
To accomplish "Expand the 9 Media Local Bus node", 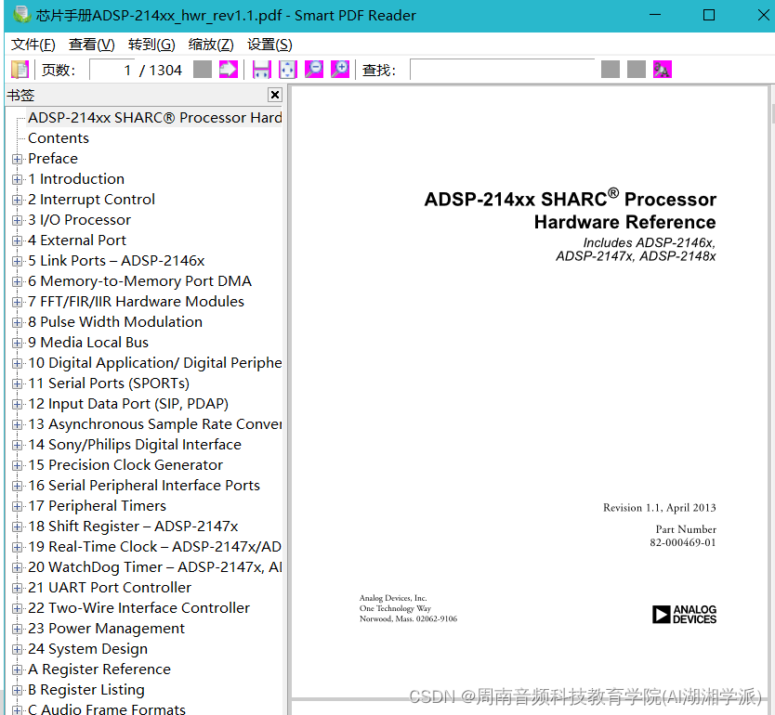I will (18, 343).
